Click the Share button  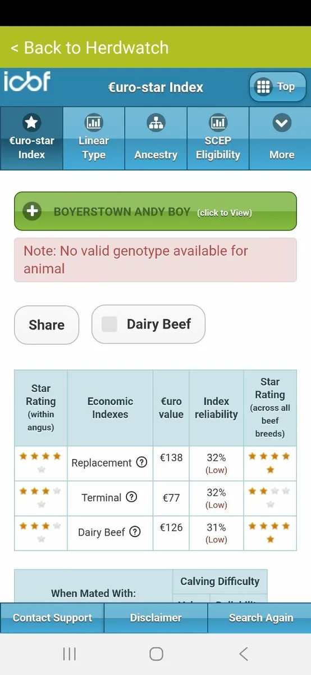tap(47, 325)
